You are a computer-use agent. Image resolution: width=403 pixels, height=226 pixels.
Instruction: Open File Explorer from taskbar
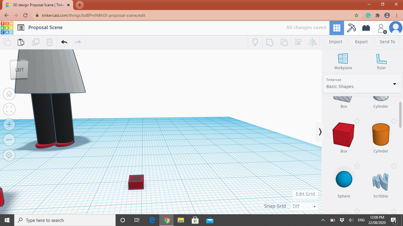[181, 220]
